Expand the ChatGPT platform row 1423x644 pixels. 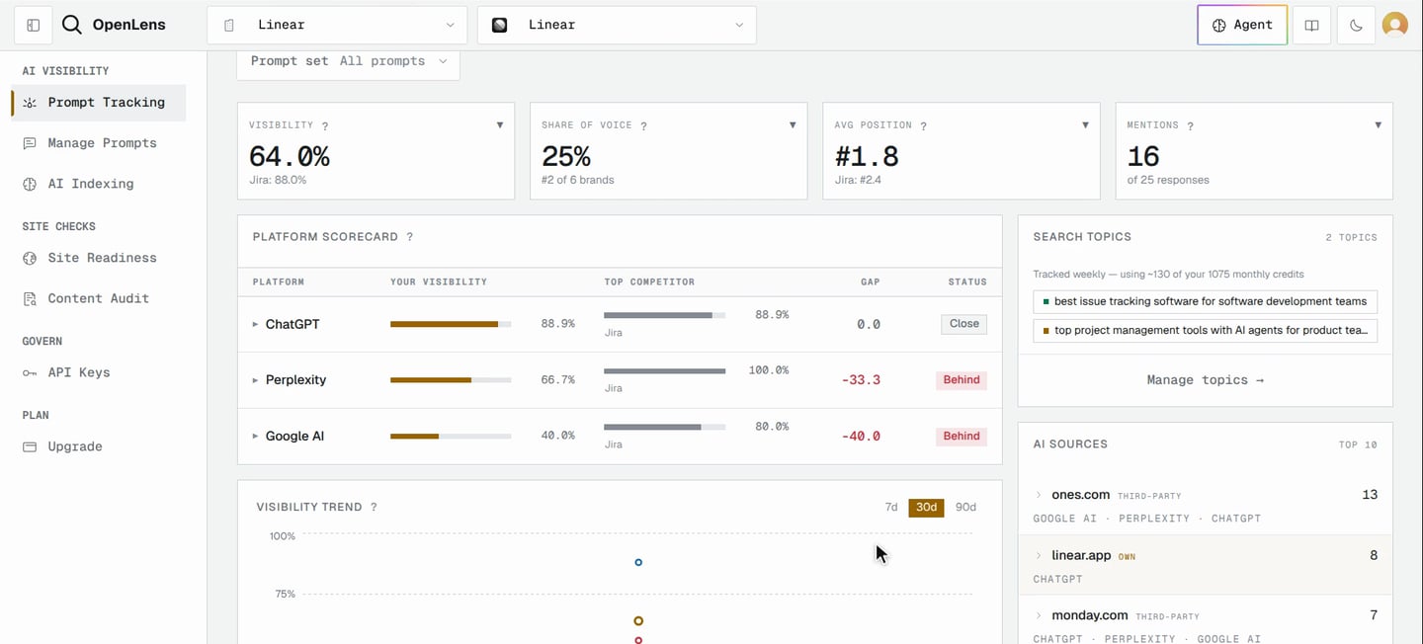click(255, 324)
